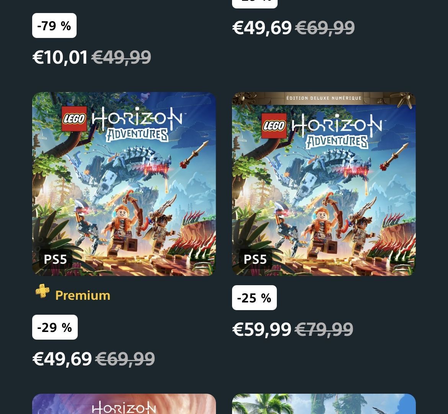Click the top-right €49,69 price

point(262,28)
